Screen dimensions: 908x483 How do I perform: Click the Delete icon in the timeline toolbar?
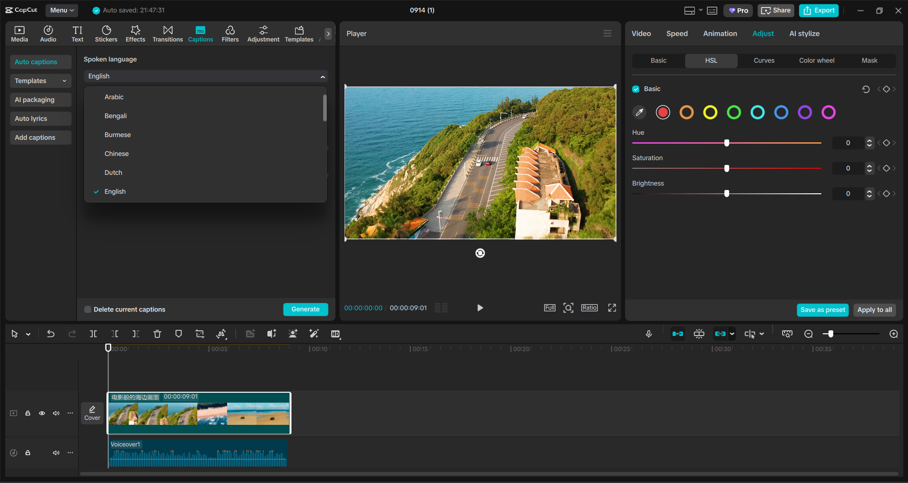coord(157,334)
